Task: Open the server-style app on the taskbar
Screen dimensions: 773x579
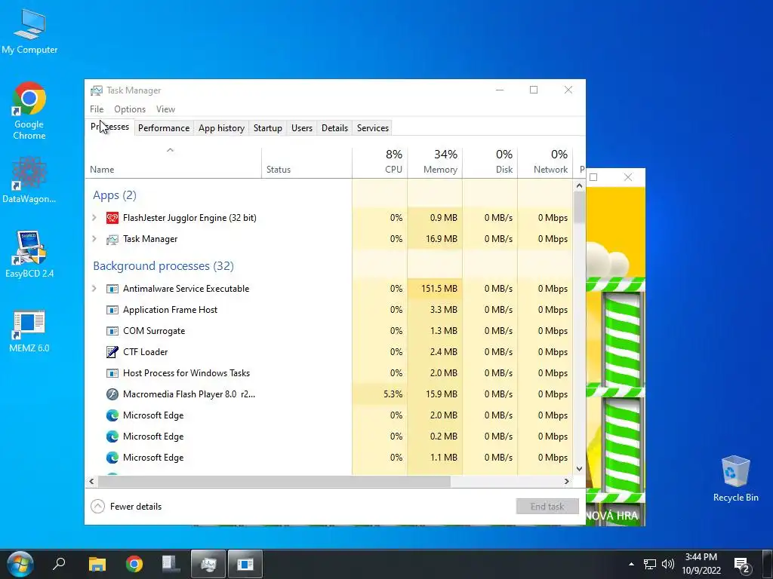Action: tap(171, 564)
